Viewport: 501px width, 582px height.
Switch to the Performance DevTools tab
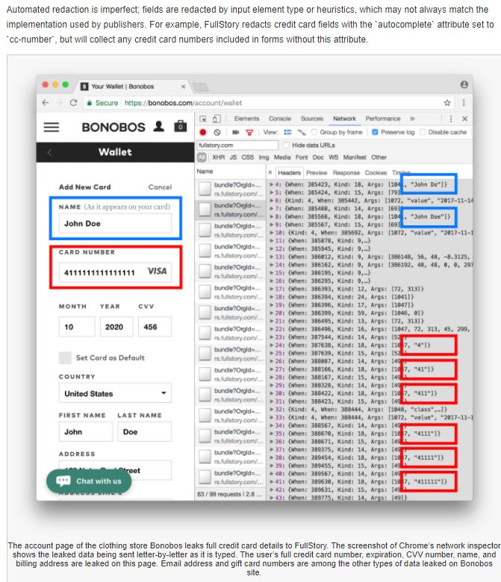click(x=383, y=119)
